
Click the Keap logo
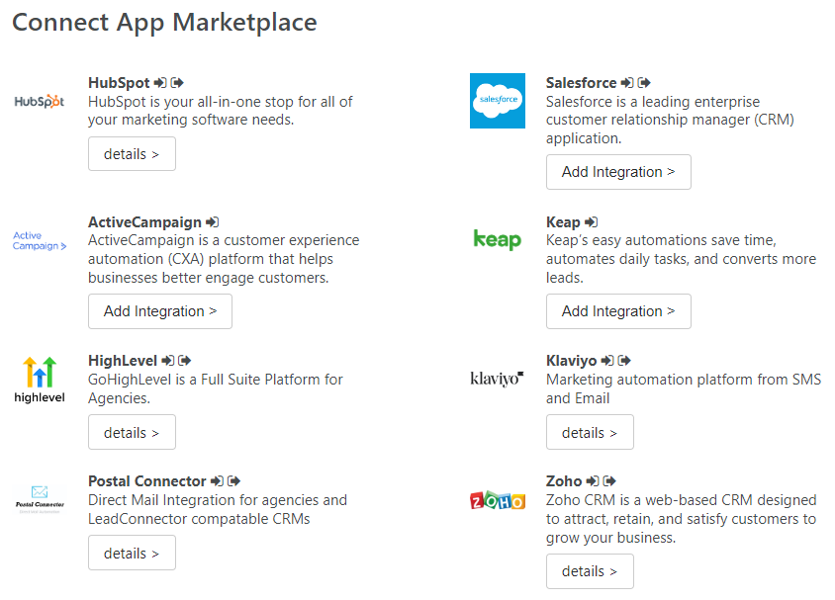coord(498,240)
